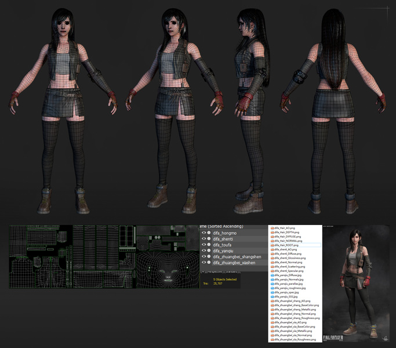This screenshot has height=348, width=396.
Task: Click the round geometry icon beside difa_yanqiu
Action: coord(209,251)
